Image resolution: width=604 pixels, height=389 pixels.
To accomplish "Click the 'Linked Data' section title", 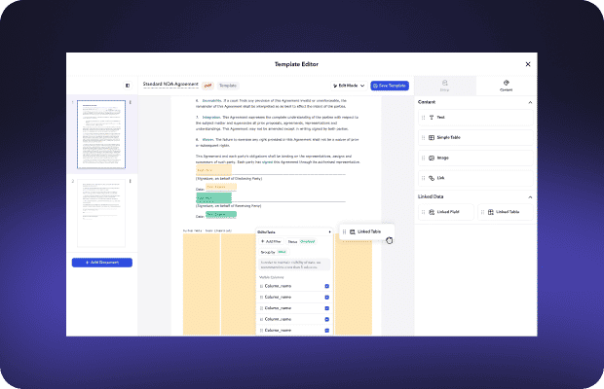I will [x=431, y=196].
